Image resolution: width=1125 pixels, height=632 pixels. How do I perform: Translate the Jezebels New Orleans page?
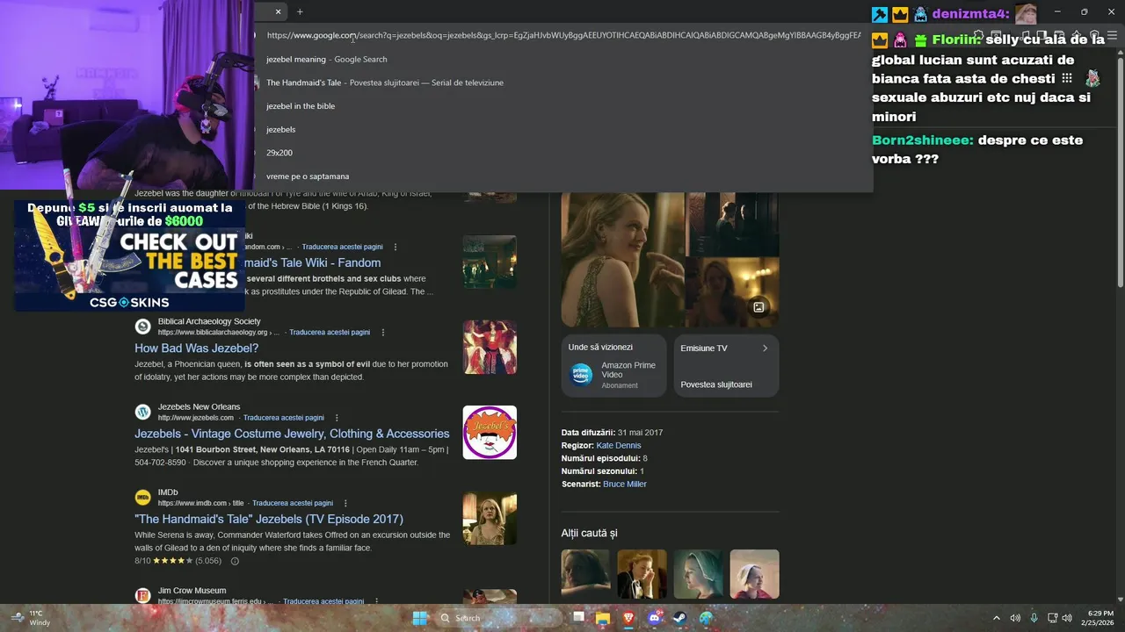pyautogui.click(x=284, y=418)
